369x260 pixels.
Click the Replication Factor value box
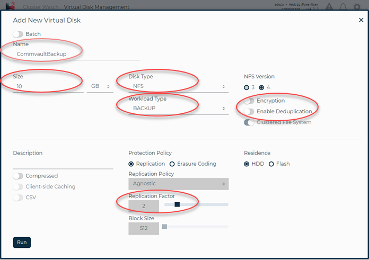(144, 206)
